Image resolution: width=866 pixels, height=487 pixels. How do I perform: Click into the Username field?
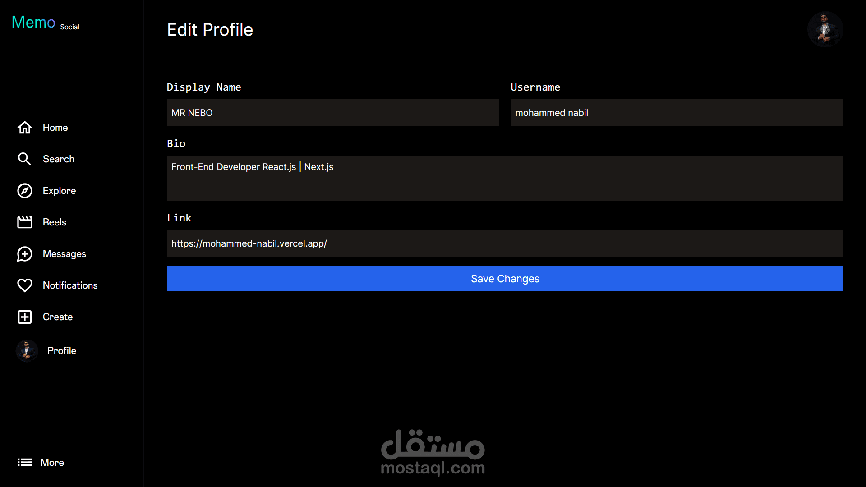677,113
